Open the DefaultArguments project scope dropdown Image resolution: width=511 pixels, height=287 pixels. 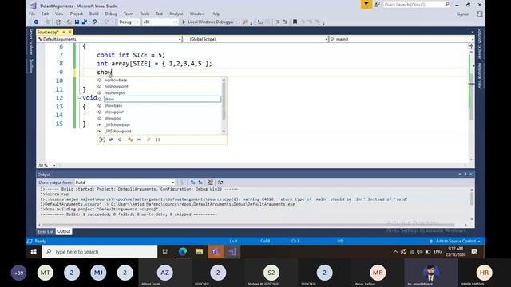(109, 39)
